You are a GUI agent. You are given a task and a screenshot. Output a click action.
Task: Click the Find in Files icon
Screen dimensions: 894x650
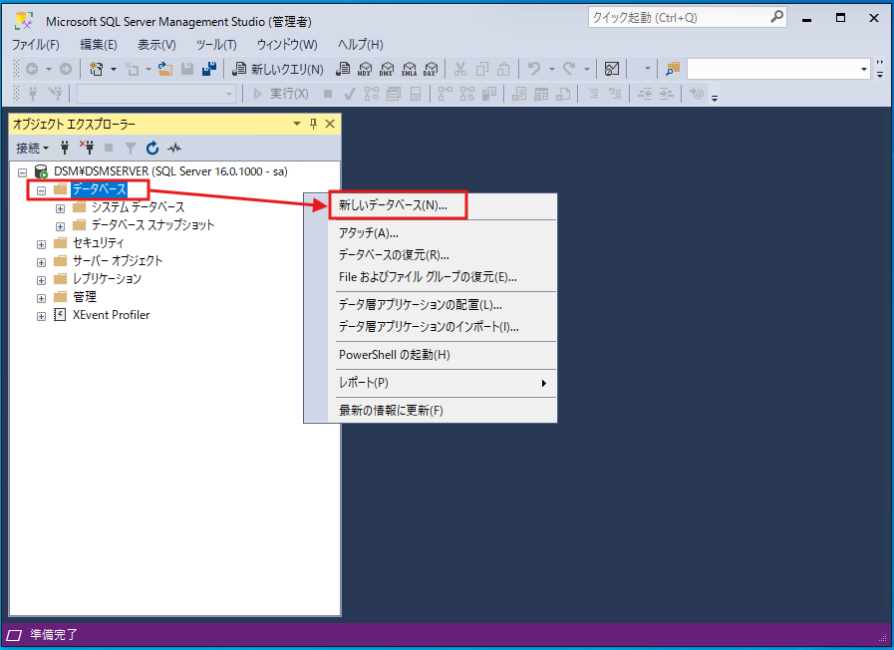673,69
